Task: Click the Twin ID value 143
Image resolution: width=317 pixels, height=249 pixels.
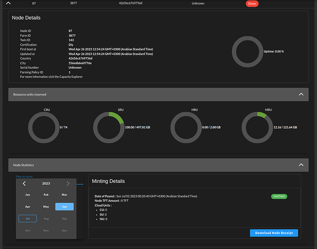Action: [71, 40]
